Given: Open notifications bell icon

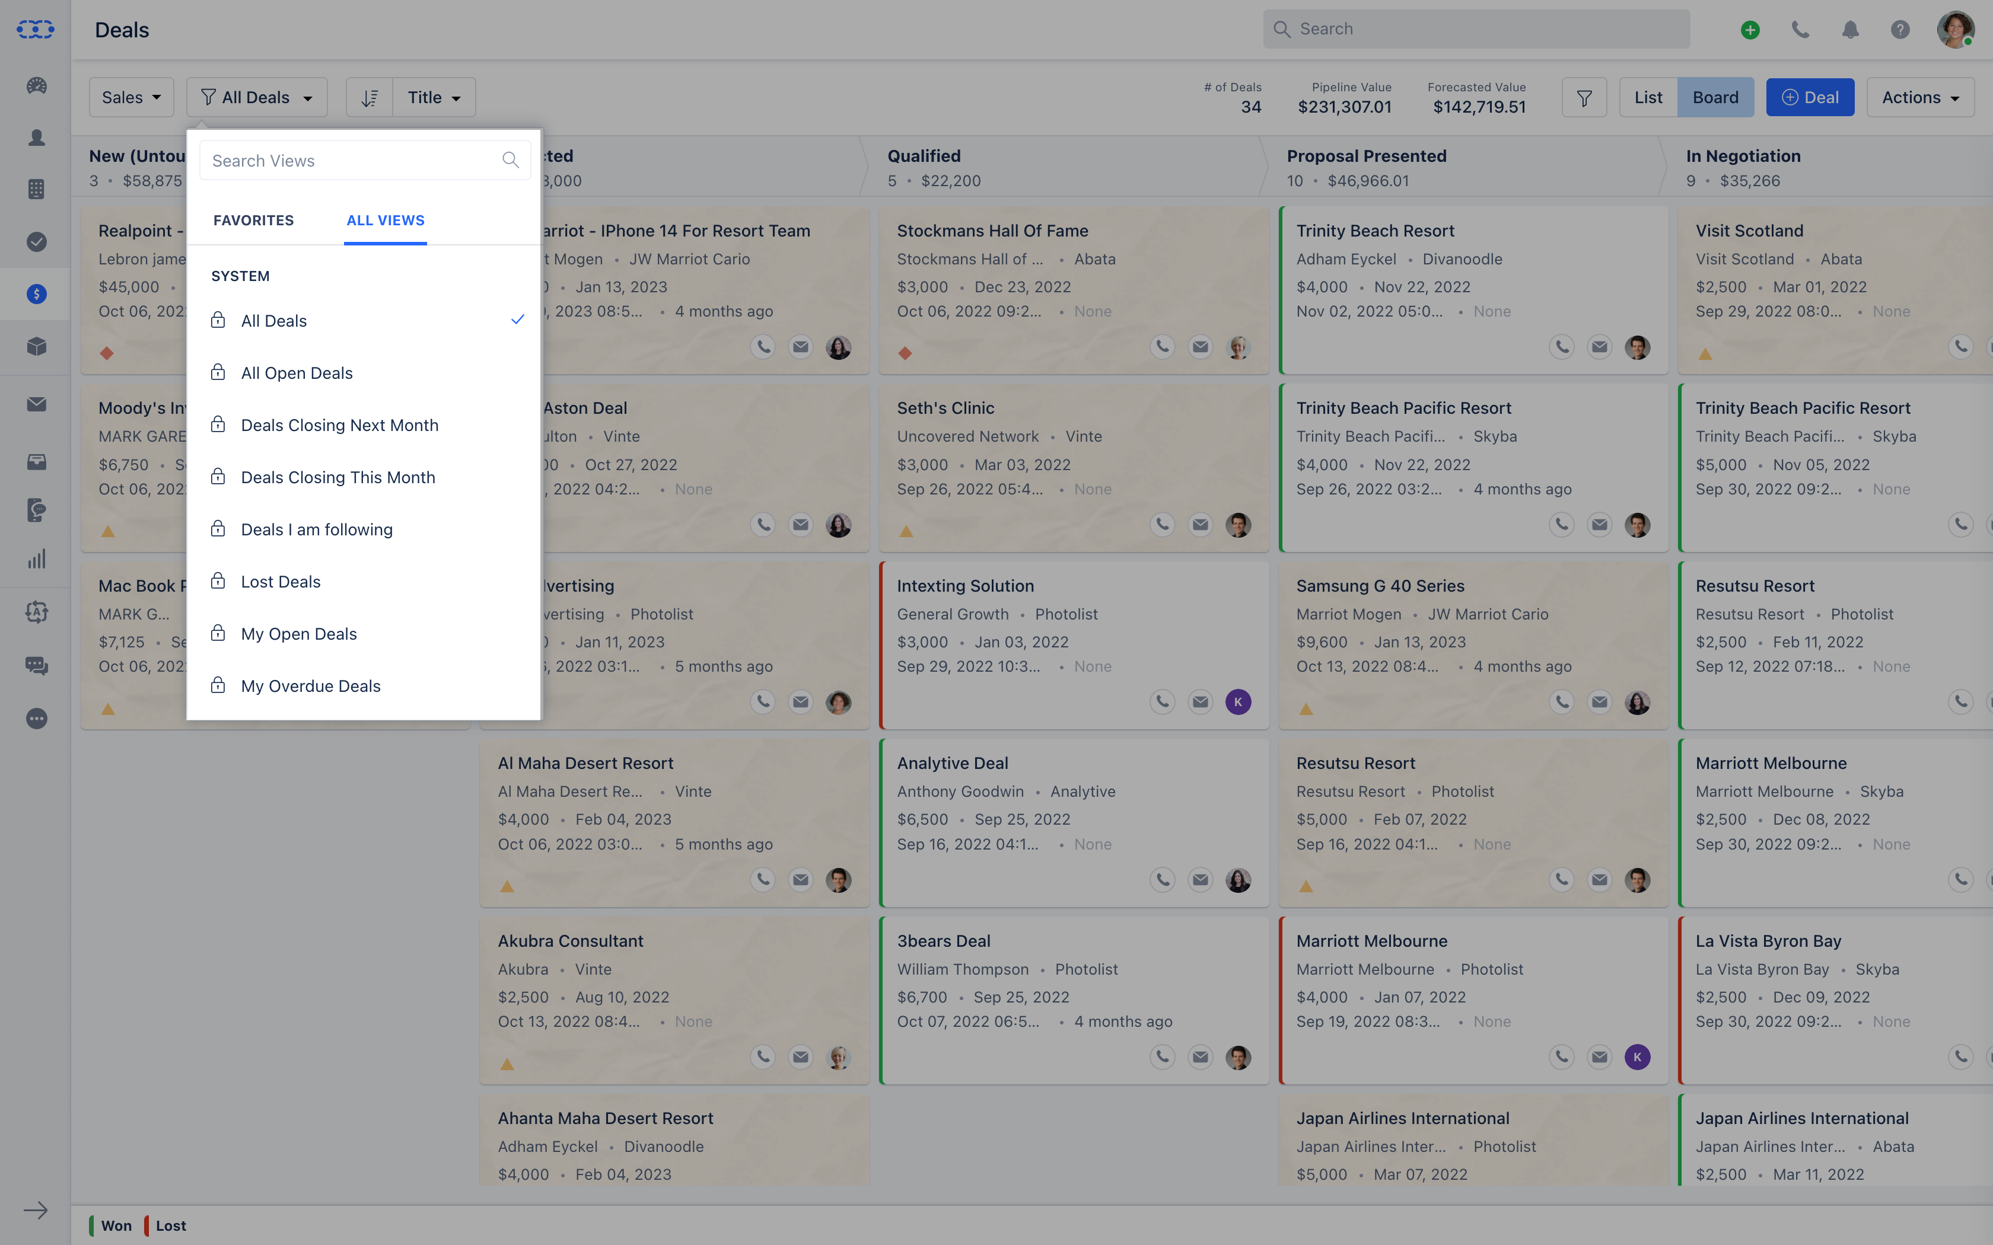Looking at the screenshot, I should pos(1851,30).
